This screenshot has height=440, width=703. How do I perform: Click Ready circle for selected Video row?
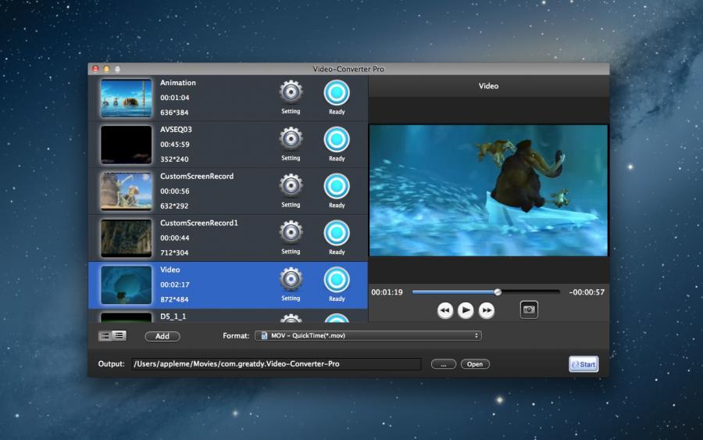click(x=337, y=280)
